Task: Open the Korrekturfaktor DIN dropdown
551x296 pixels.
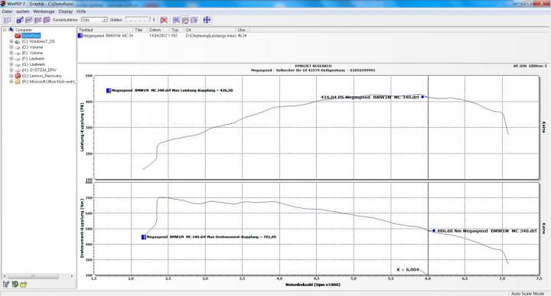Action: [104, 20]
